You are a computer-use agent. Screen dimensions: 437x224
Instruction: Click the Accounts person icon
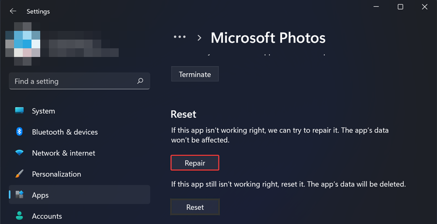click(x=19, y=216)
